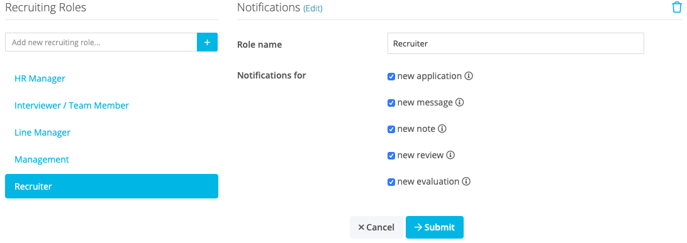
Task: Click the Cancel button
Action: pyautogui.click(x=376, y=227)
